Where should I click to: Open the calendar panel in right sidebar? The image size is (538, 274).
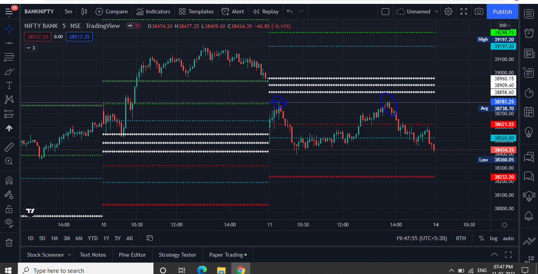529,112
